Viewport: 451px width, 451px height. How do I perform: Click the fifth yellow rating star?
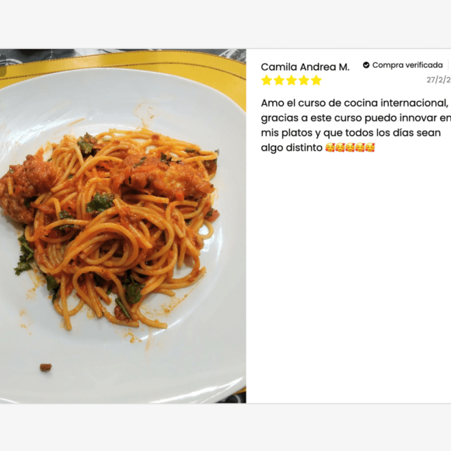click(x=316, y=80)
